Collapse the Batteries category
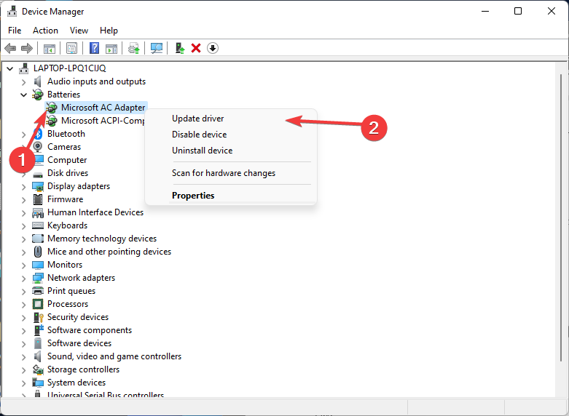 [24, 95]
